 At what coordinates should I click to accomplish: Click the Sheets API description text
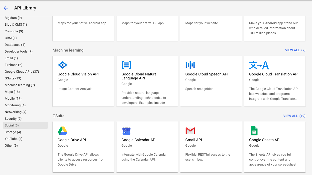click(273, 160)
